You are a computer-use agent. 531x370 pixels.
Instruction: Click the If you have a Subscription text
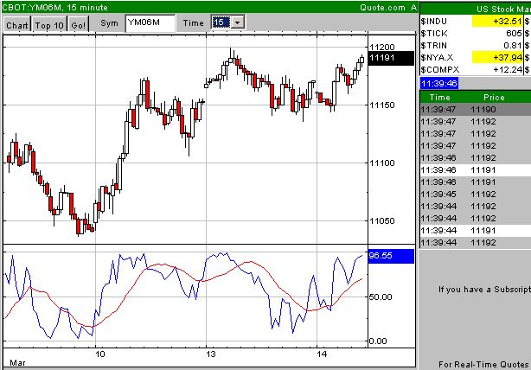point(484,290)
